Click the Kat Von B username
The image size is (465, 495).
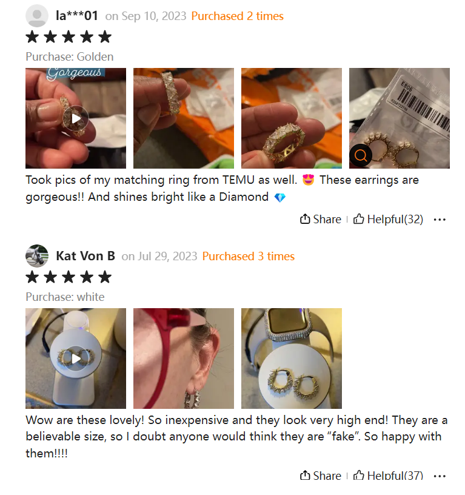click(85, 256)
